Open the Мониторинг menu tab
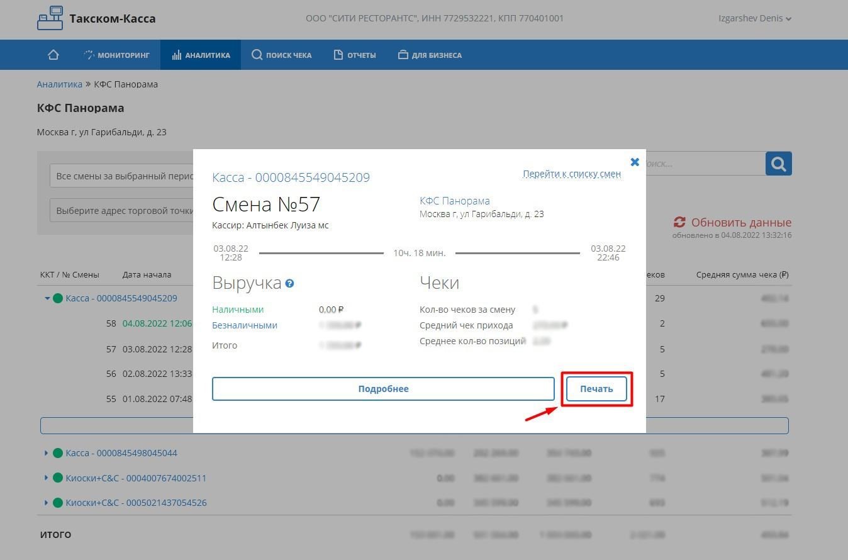The image size is (848, 560). pos(117,55)
